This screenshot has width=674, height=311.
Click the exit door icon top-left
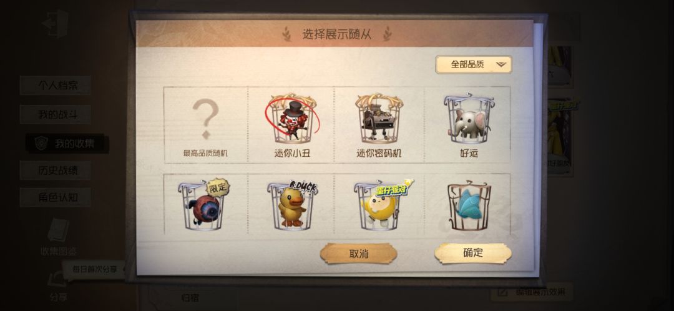coord(56,23)
